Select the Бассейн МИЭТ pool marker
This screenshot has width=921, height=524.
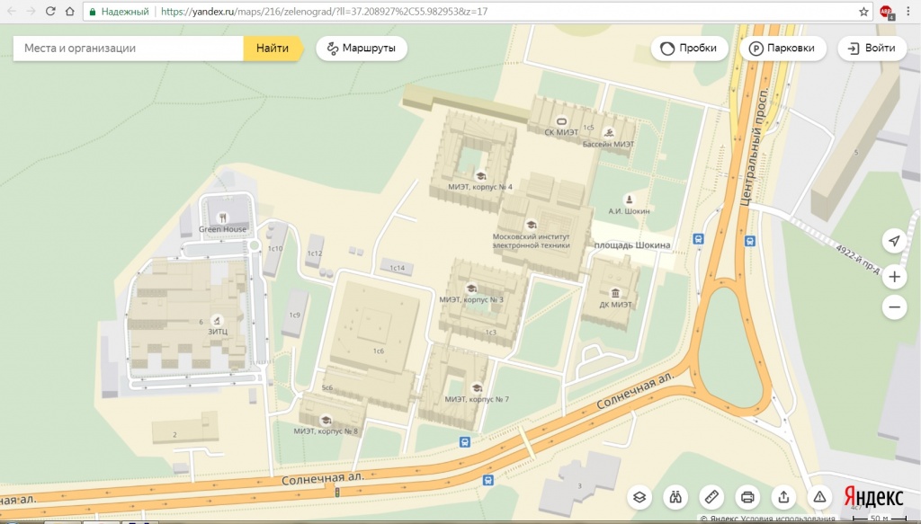coord(609,133)
